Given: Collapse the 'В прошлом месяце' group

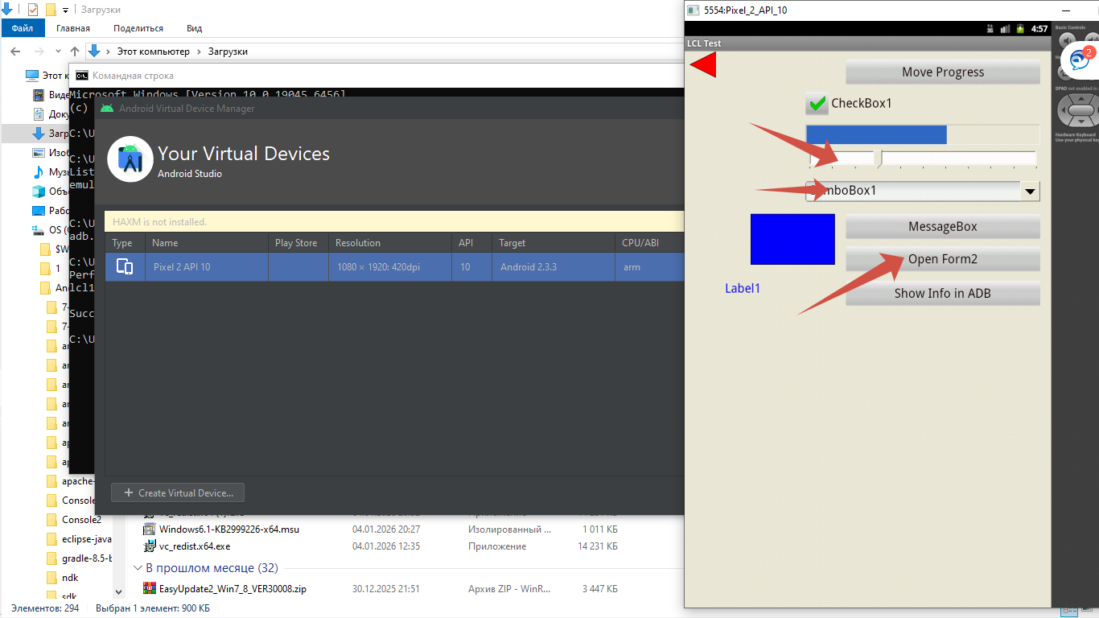Looking at the screenshot, I should [x=138, y=568].
